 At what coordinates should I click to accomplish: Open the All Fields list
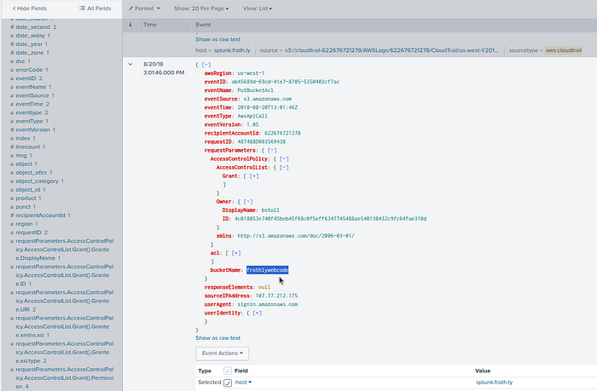[x=96, y=9]
